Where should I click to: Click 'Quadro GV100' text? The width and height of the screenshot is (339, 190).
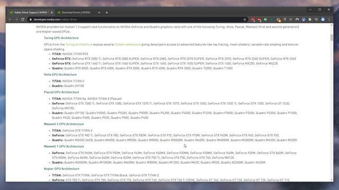click(74, 86)
